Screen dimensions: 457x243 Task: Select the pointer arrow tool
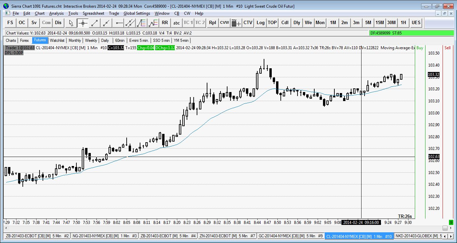[71, 23]
